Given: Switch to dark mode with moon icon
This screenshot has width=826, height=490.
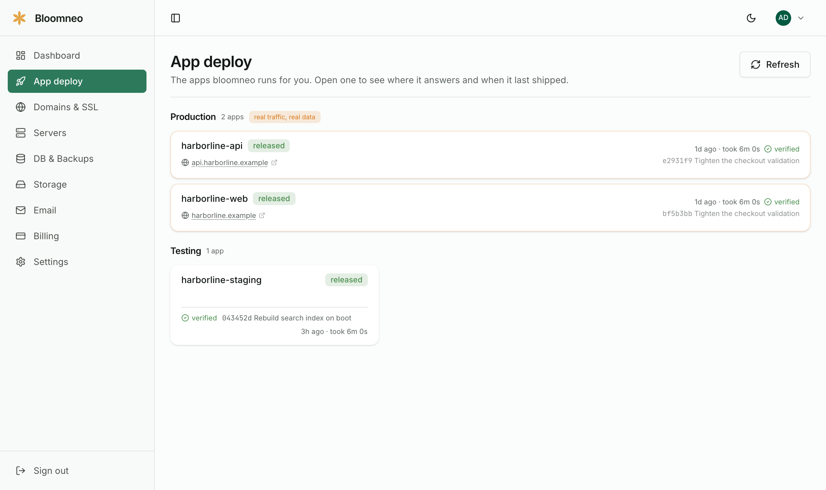Looking at the screenshot, I should pos(751,18).
